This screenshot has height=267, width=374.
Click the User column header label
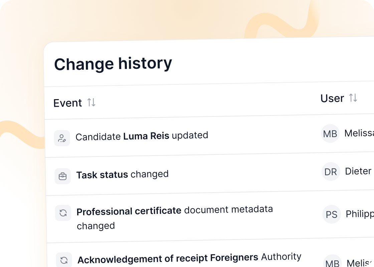[x=332, y=98]
